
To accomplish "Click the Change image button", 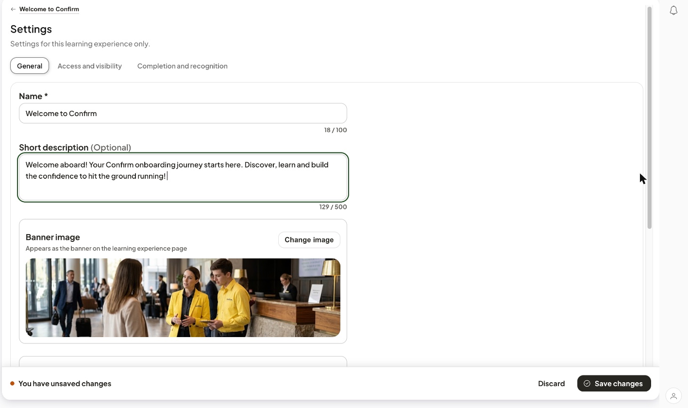I will (x=309, y=240).
